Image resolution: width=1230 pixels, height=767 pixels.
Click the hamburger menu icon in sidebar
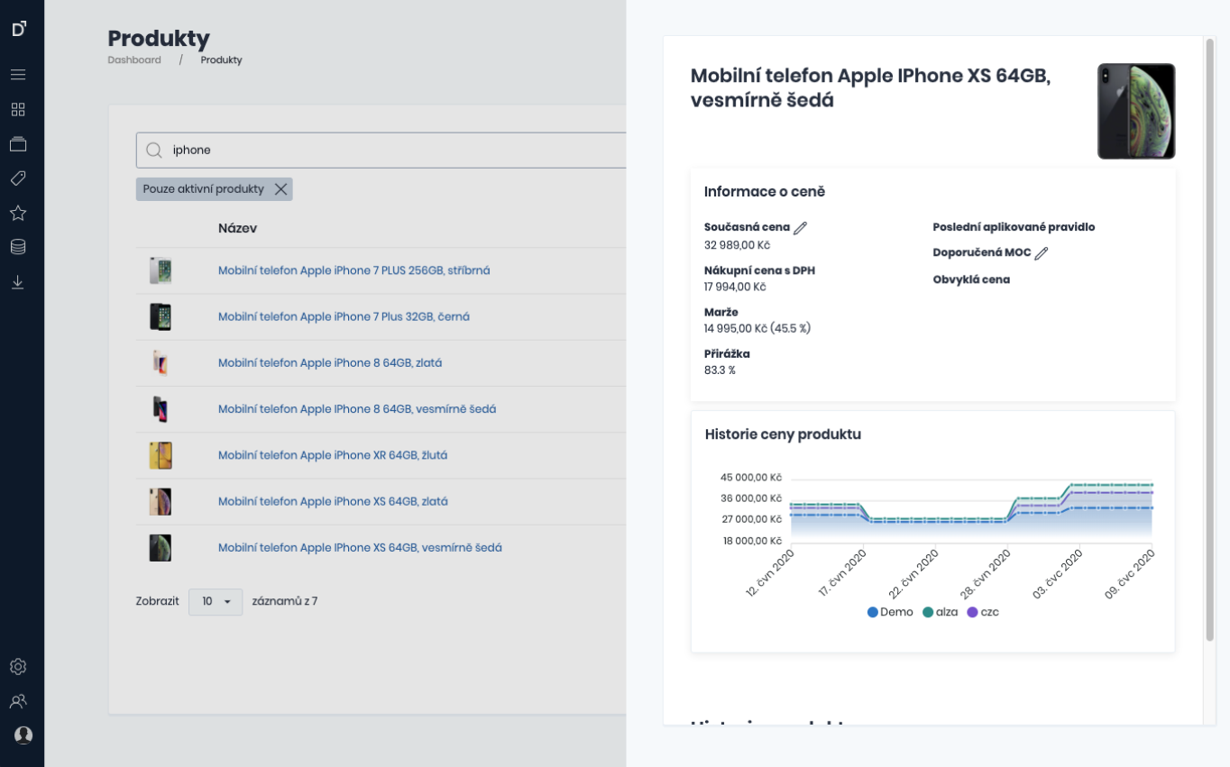(18, 75)
